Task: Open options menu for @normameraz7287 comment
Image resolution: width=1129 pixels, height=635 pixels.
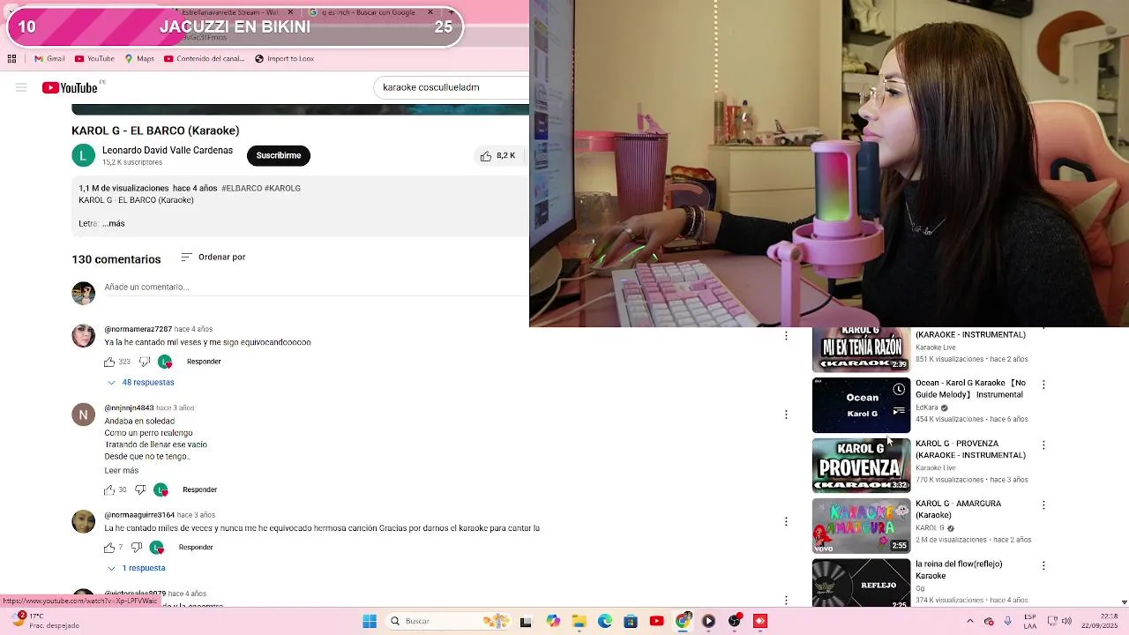Action: coord(786,336)
